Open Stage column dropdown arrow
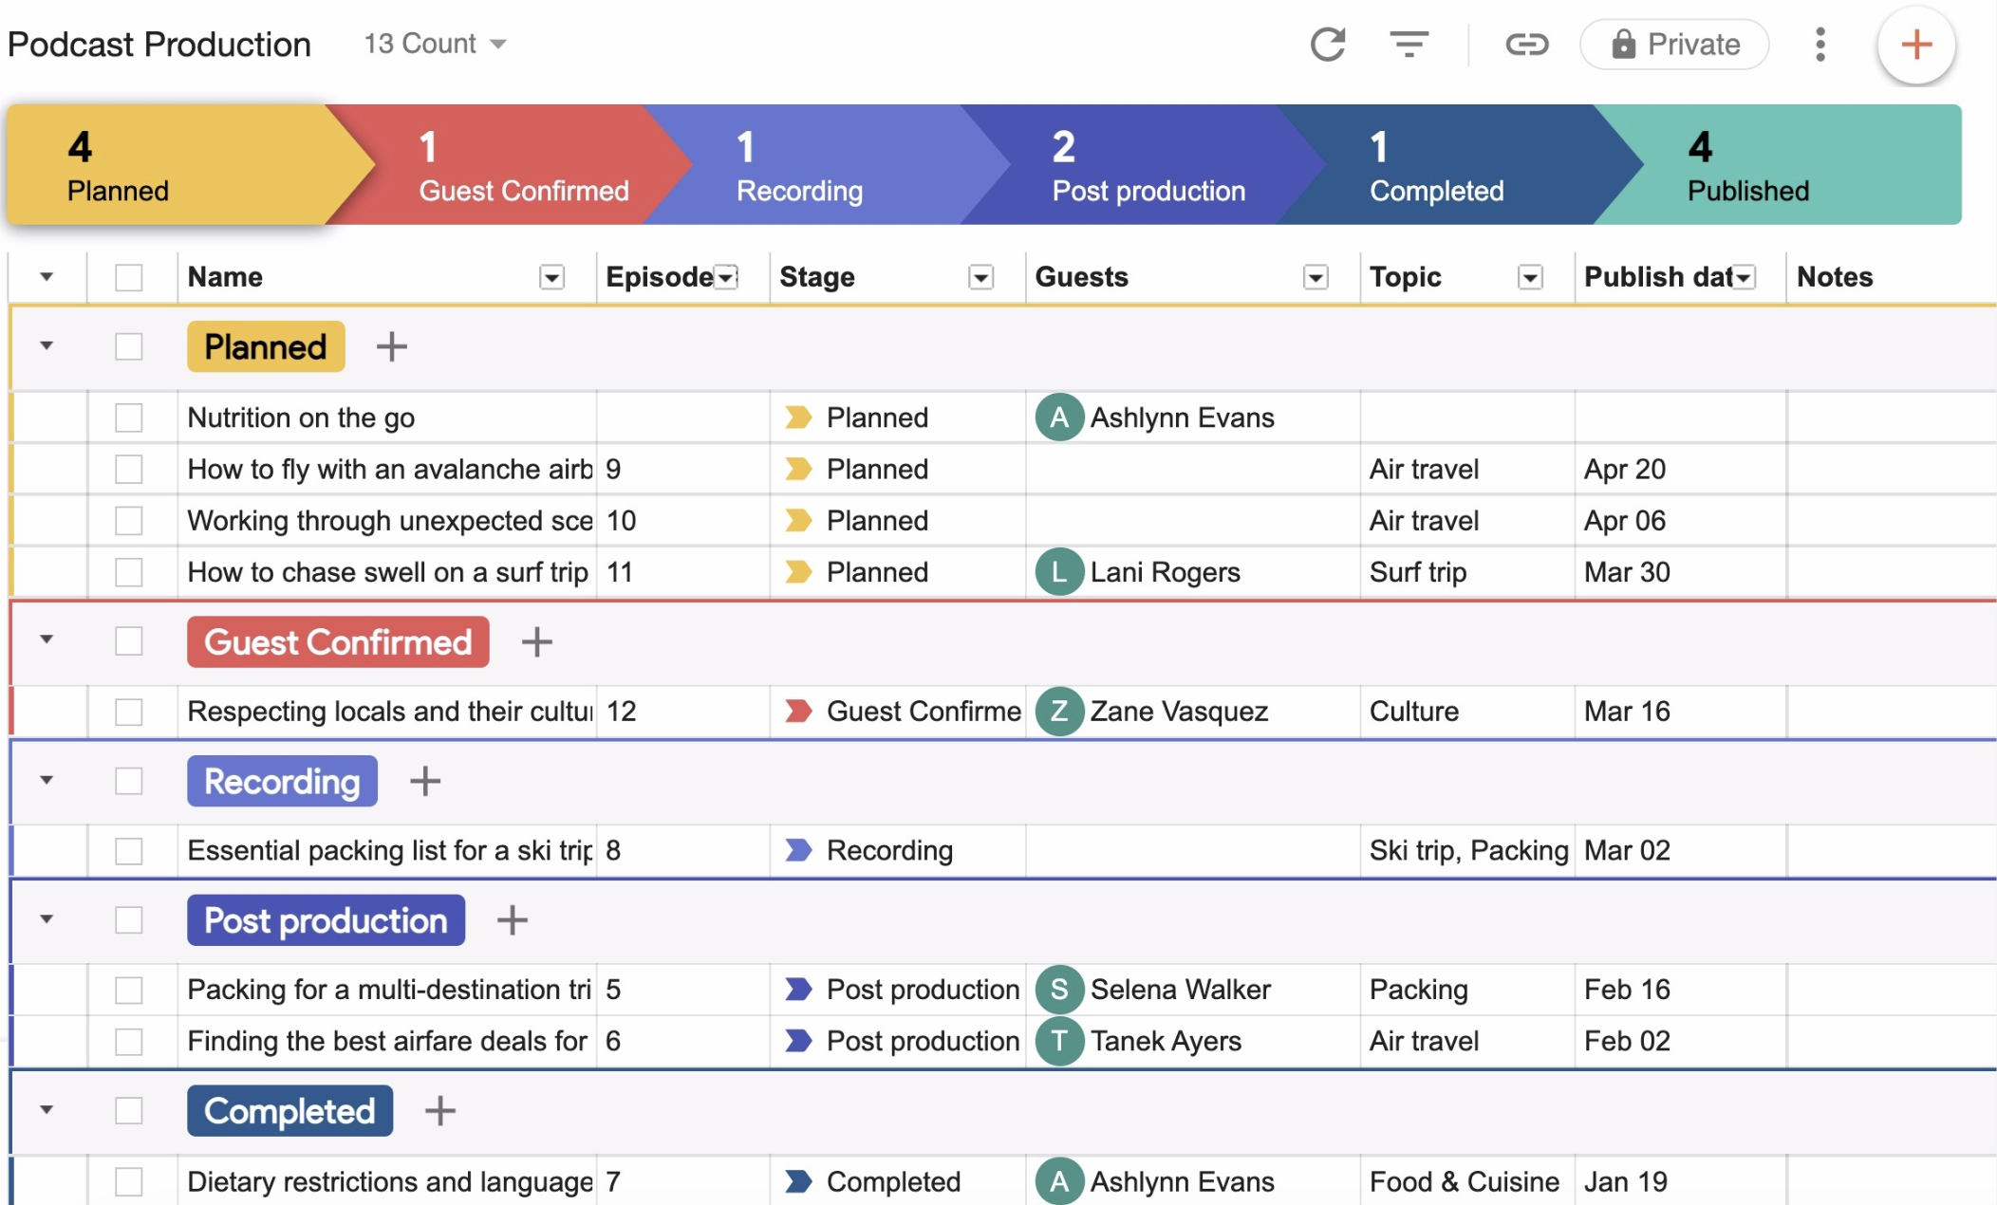Image resolution: width=1997 pixels, height=1205 pixels. click(980, 277)
